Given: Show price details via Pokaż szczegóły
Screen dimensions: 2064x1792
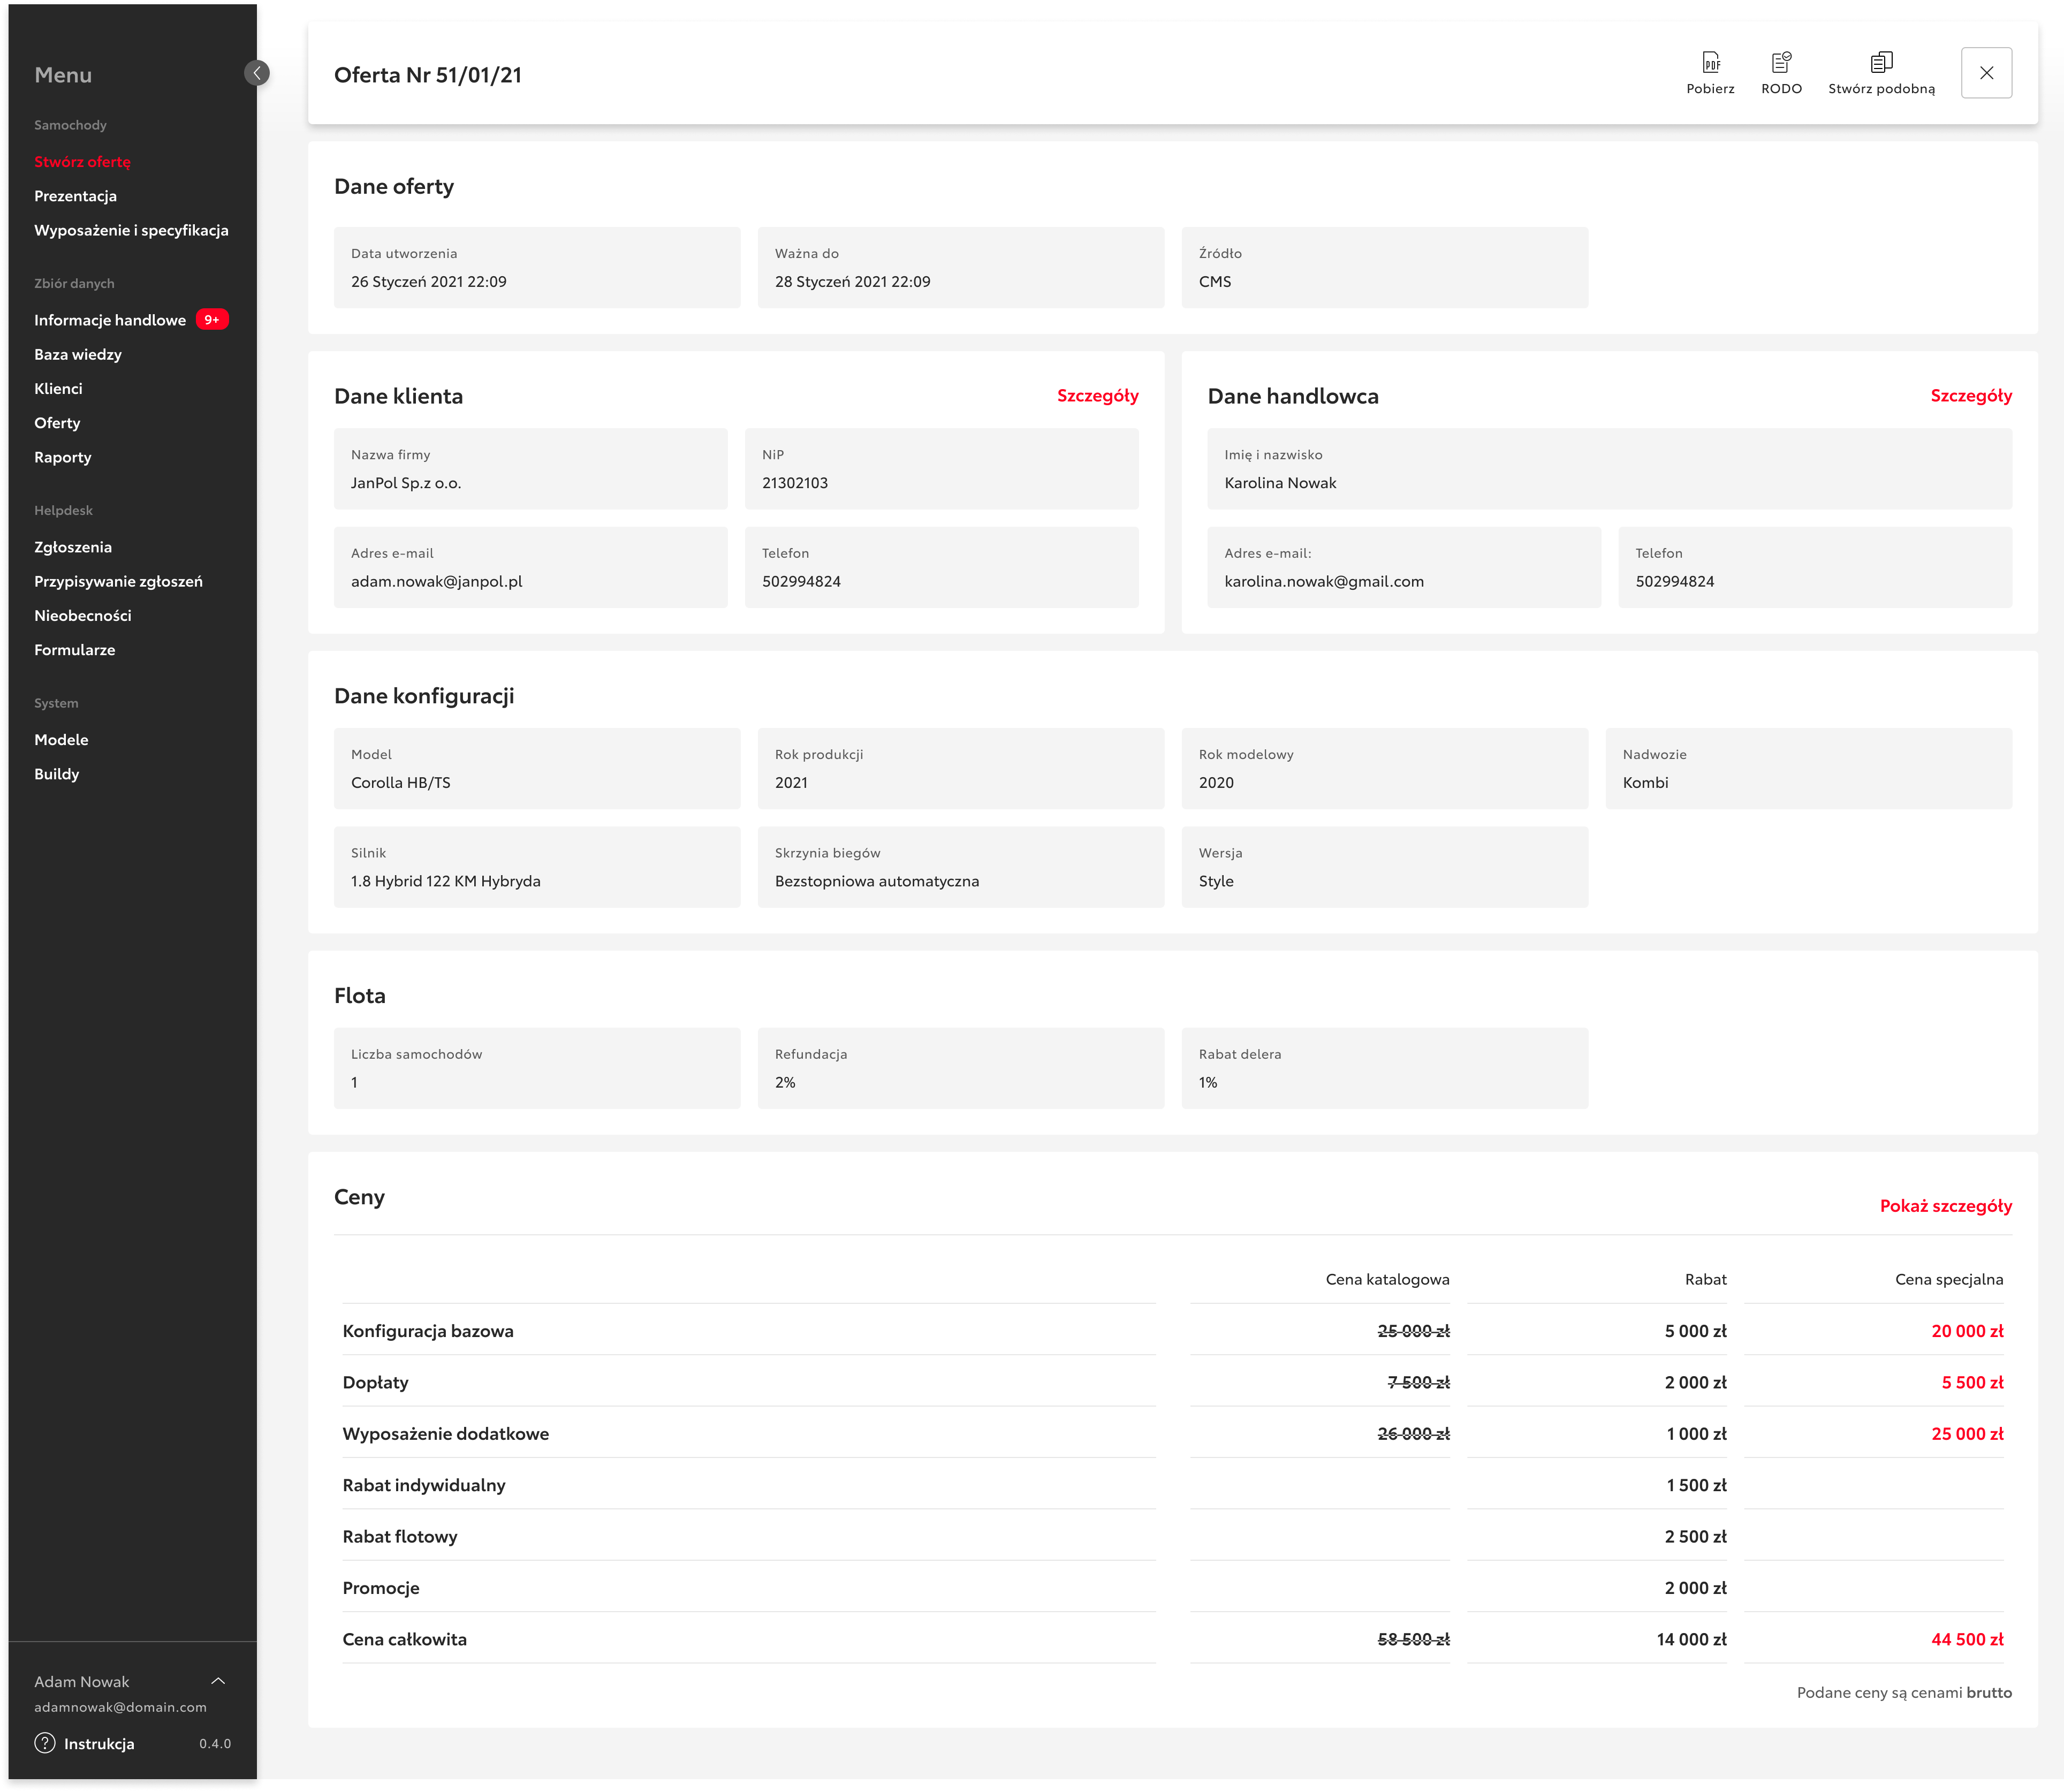Looking at the screenshot, I should tap(1945, 1206).
